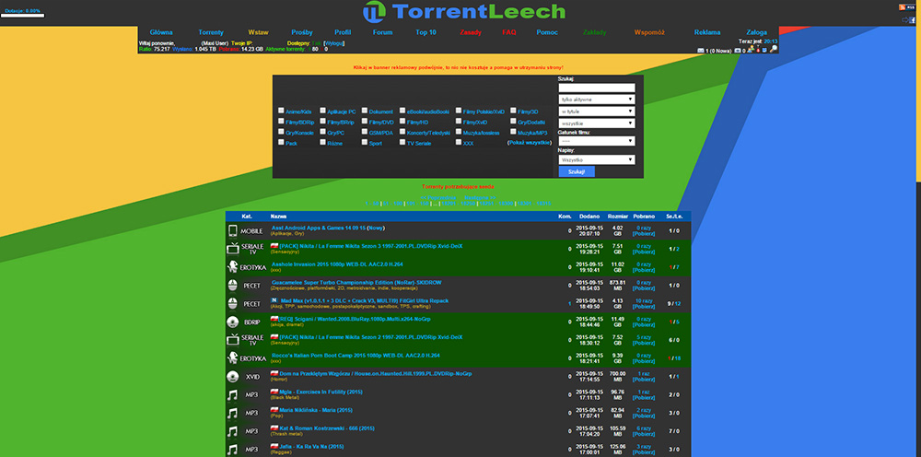Viewport: 921px width, 457px height.
Task: Click Pobierz link for Mad Max row
Action: pos(644,307)
